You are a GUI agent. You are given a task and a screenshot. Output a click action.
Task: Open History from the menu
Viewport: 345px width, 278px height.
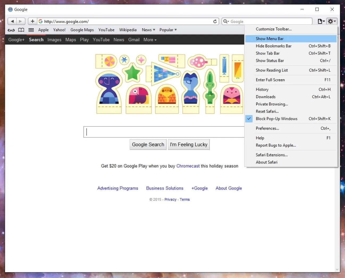291,90
